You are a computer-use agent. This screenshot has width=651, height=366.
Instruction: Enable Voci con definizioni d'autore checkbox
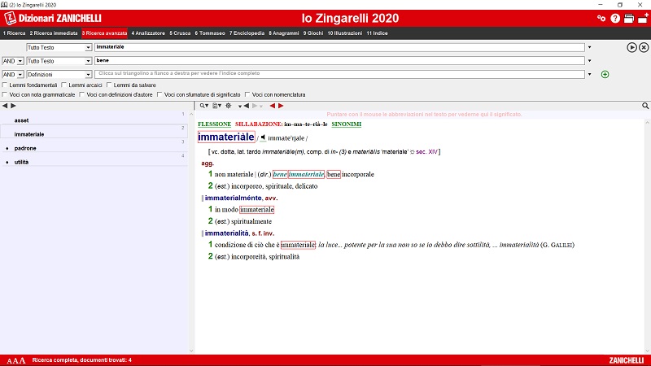82,94
